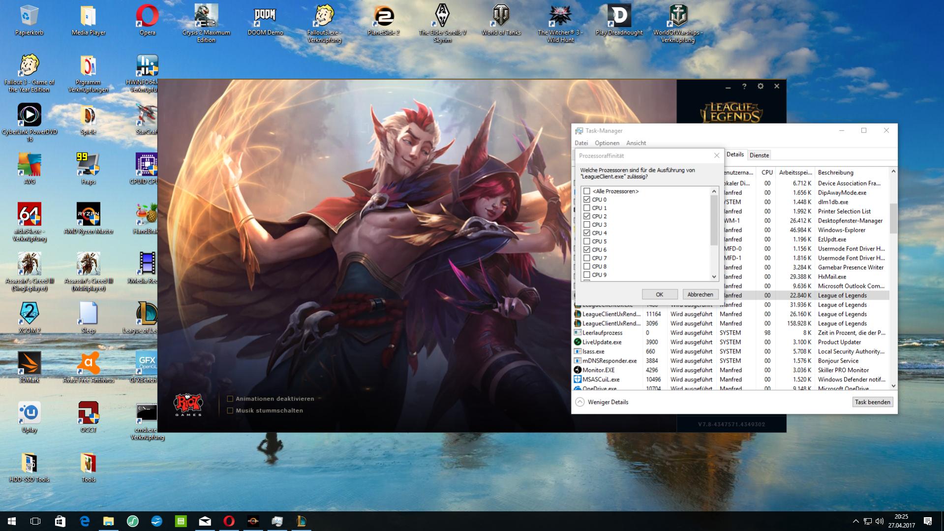
Task: Uncheck the CPU 0 checkbox
Action: [586, 199]
